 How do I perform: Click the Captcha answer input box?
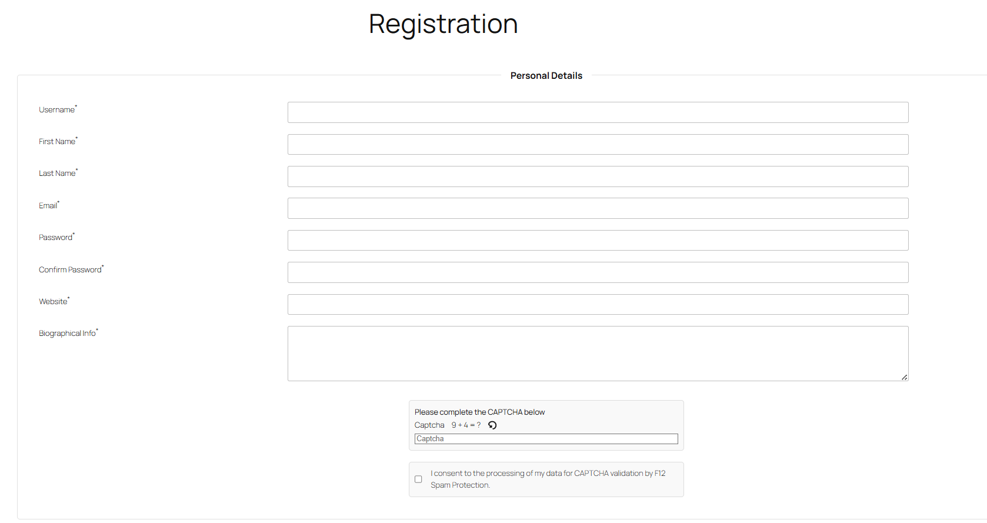[x=546, y=439]
